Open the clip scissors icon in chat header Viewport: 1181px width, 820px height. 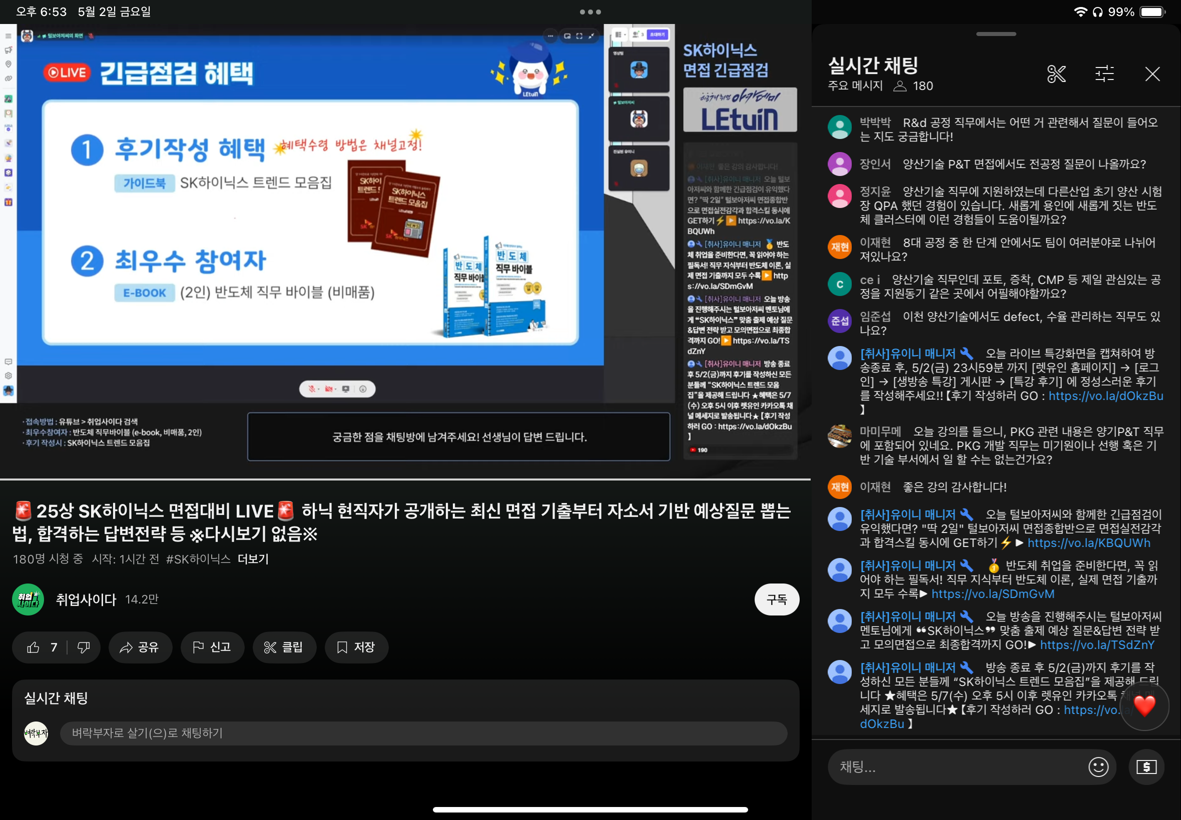[1056, 74]
